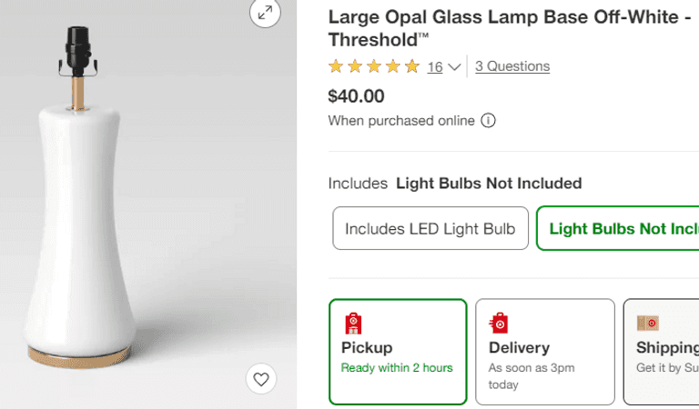699x409 pixels.
Task: Click the When purchased online text
Action: tap(401, 121)
